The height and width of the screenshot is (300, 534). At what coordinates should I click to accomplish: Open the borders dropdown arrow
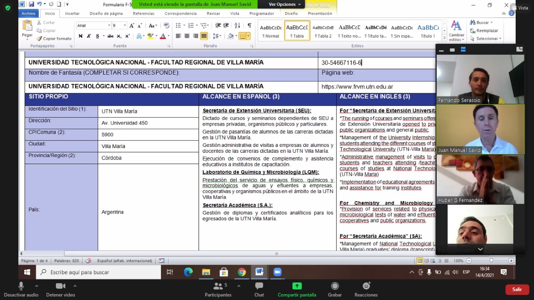[x=249, y=36]
